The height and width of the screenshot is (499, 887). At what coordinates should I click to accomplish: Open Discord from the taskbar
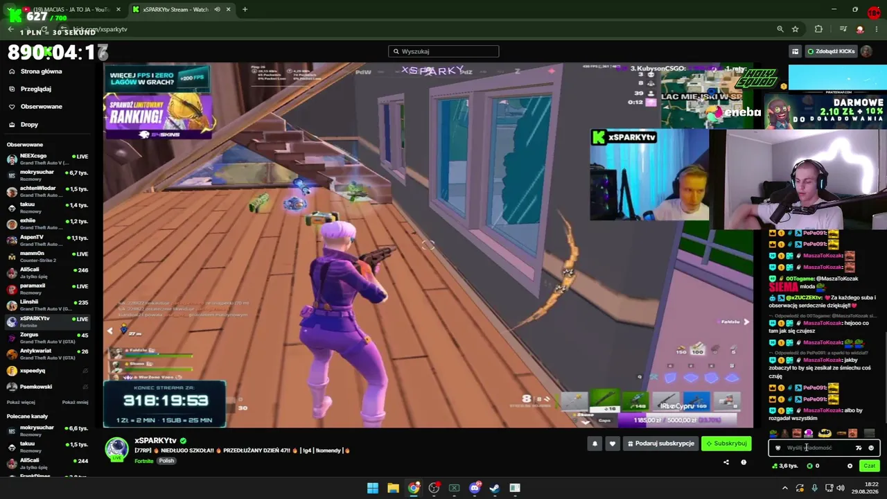click(475, 488)
